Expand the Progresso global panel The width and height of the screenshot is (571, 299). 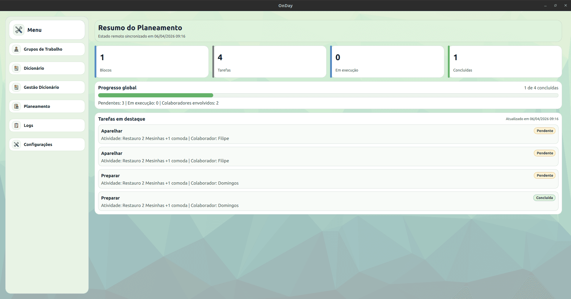[117, 88]
